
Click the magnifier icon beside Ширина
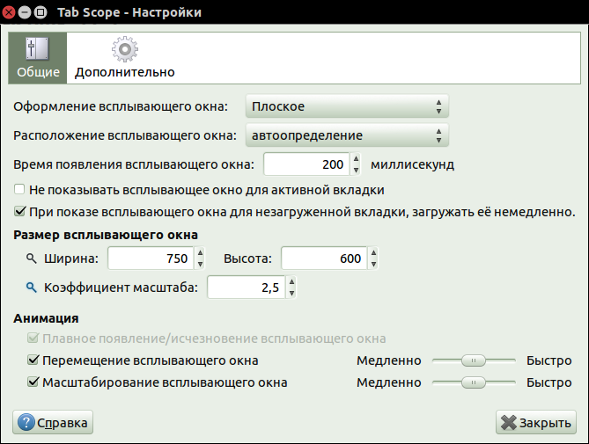[x=31, y=258]
